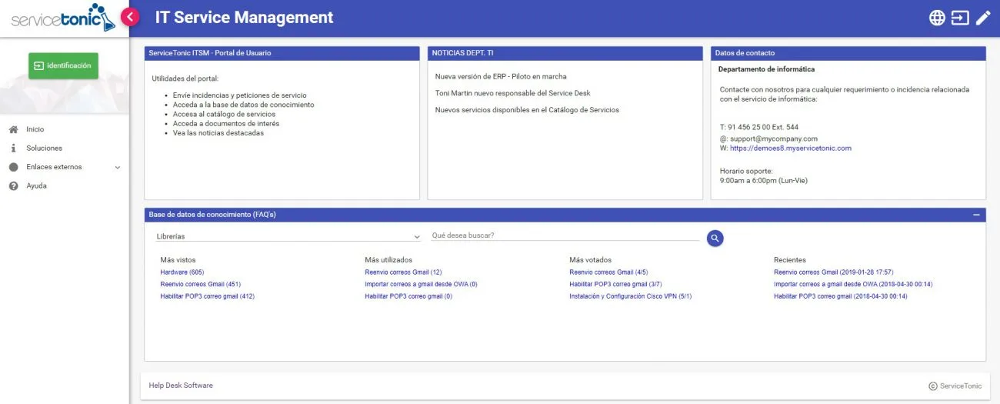
Task: Click the blue magnifier search button
Action: [715, 239]
